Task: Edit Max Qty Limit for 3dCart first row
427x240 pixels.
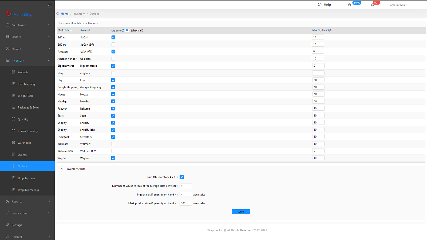Action: pos(318,37)
